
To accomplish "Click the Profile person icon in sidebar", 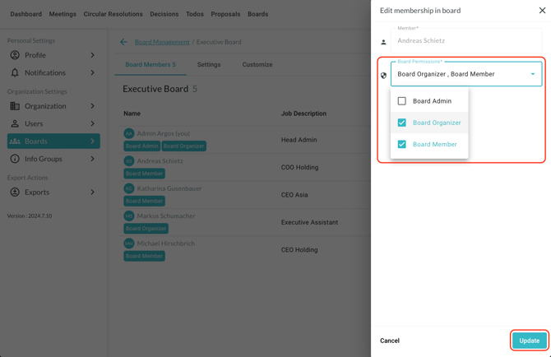I will click(x=15, y=55).
